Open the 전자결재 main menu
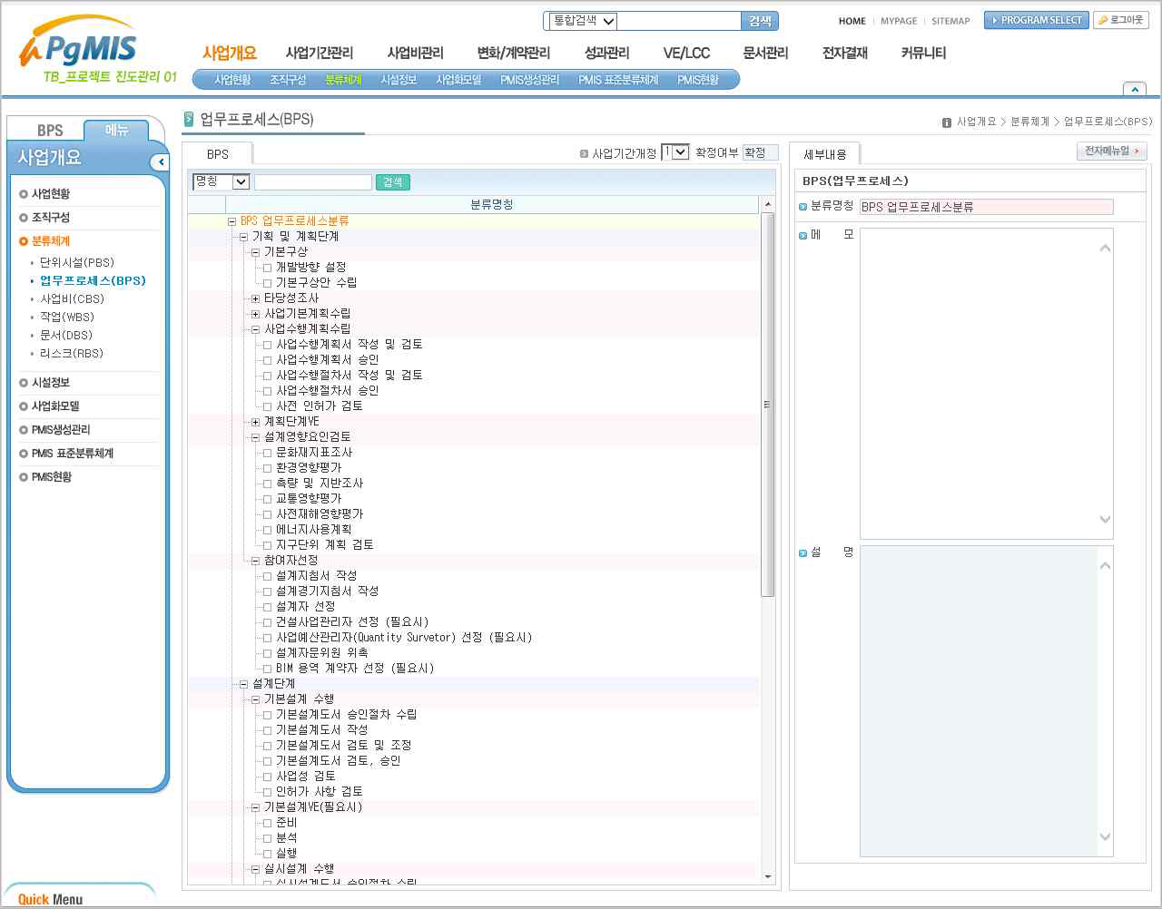This screenshot has width=1162, height=909. coord(845,54)
